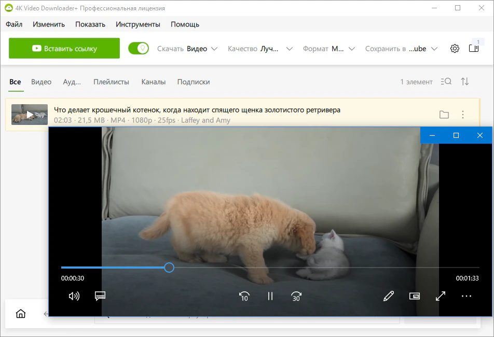Click the pencil edit icon in player
Screen dimensions: 494x337
(x=389, y=296)
